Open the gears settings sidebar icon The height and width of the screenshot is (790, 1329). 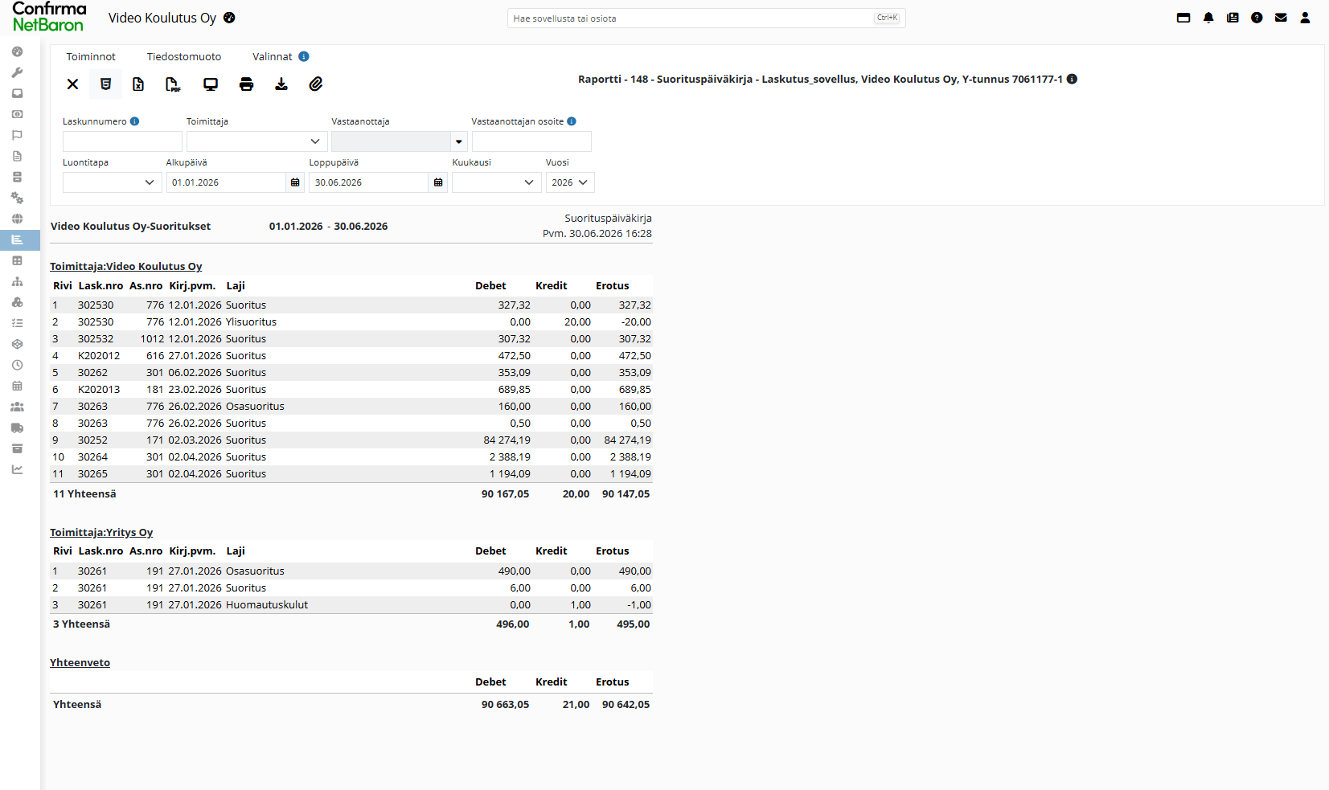pos(17,198)
